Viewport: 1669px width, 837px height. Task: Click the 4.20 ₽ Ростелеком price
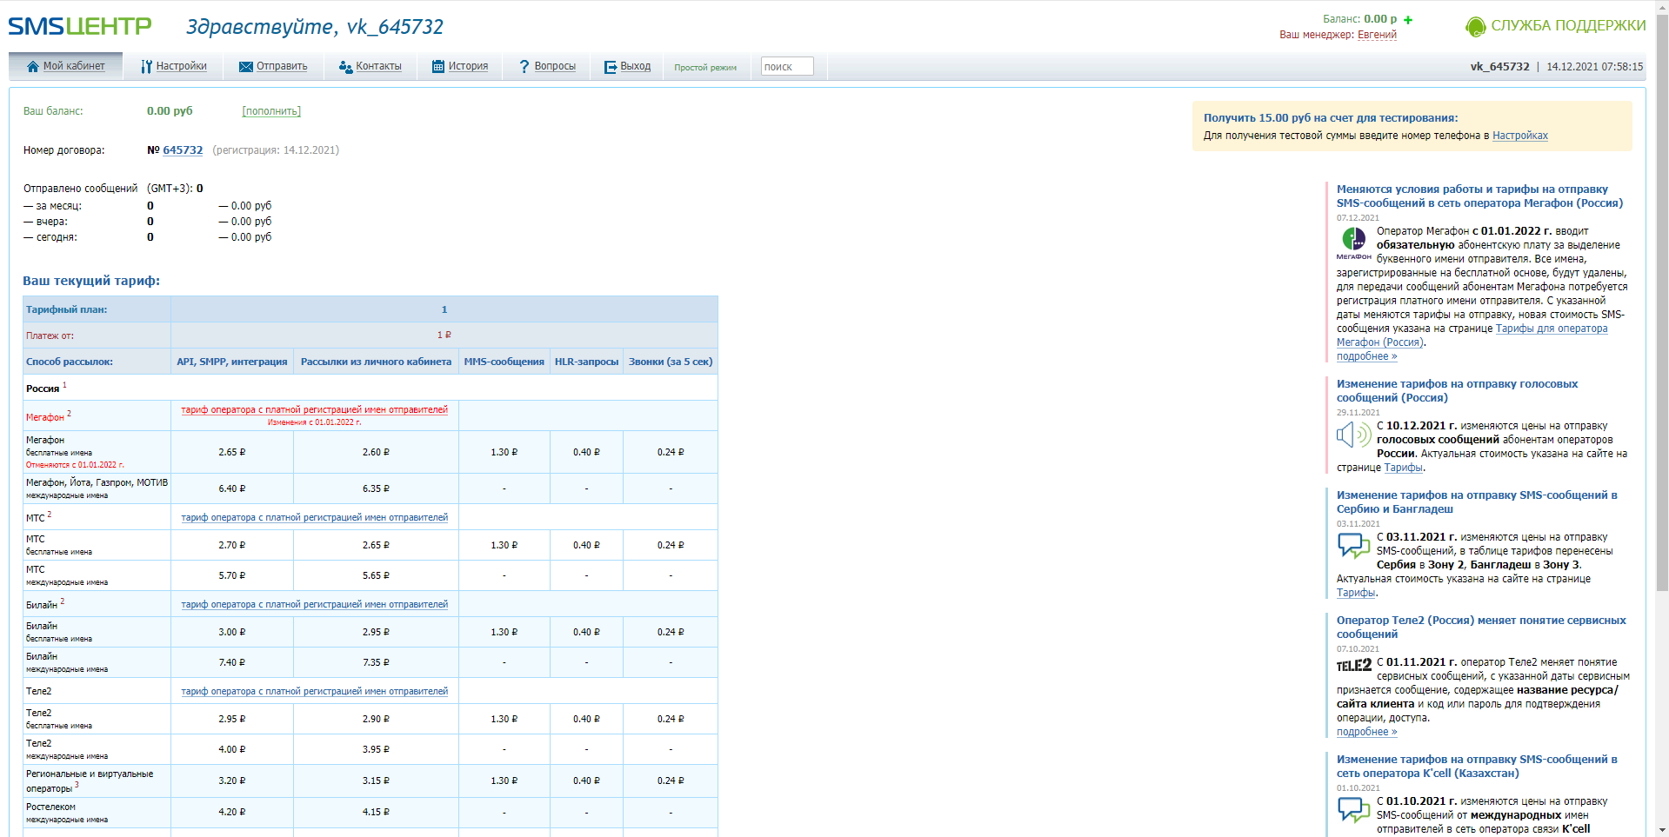tap(232, 812)
